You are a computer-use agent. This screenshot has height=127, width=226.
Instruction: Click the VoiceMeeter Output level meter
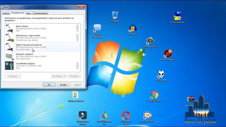click(77, 66)
